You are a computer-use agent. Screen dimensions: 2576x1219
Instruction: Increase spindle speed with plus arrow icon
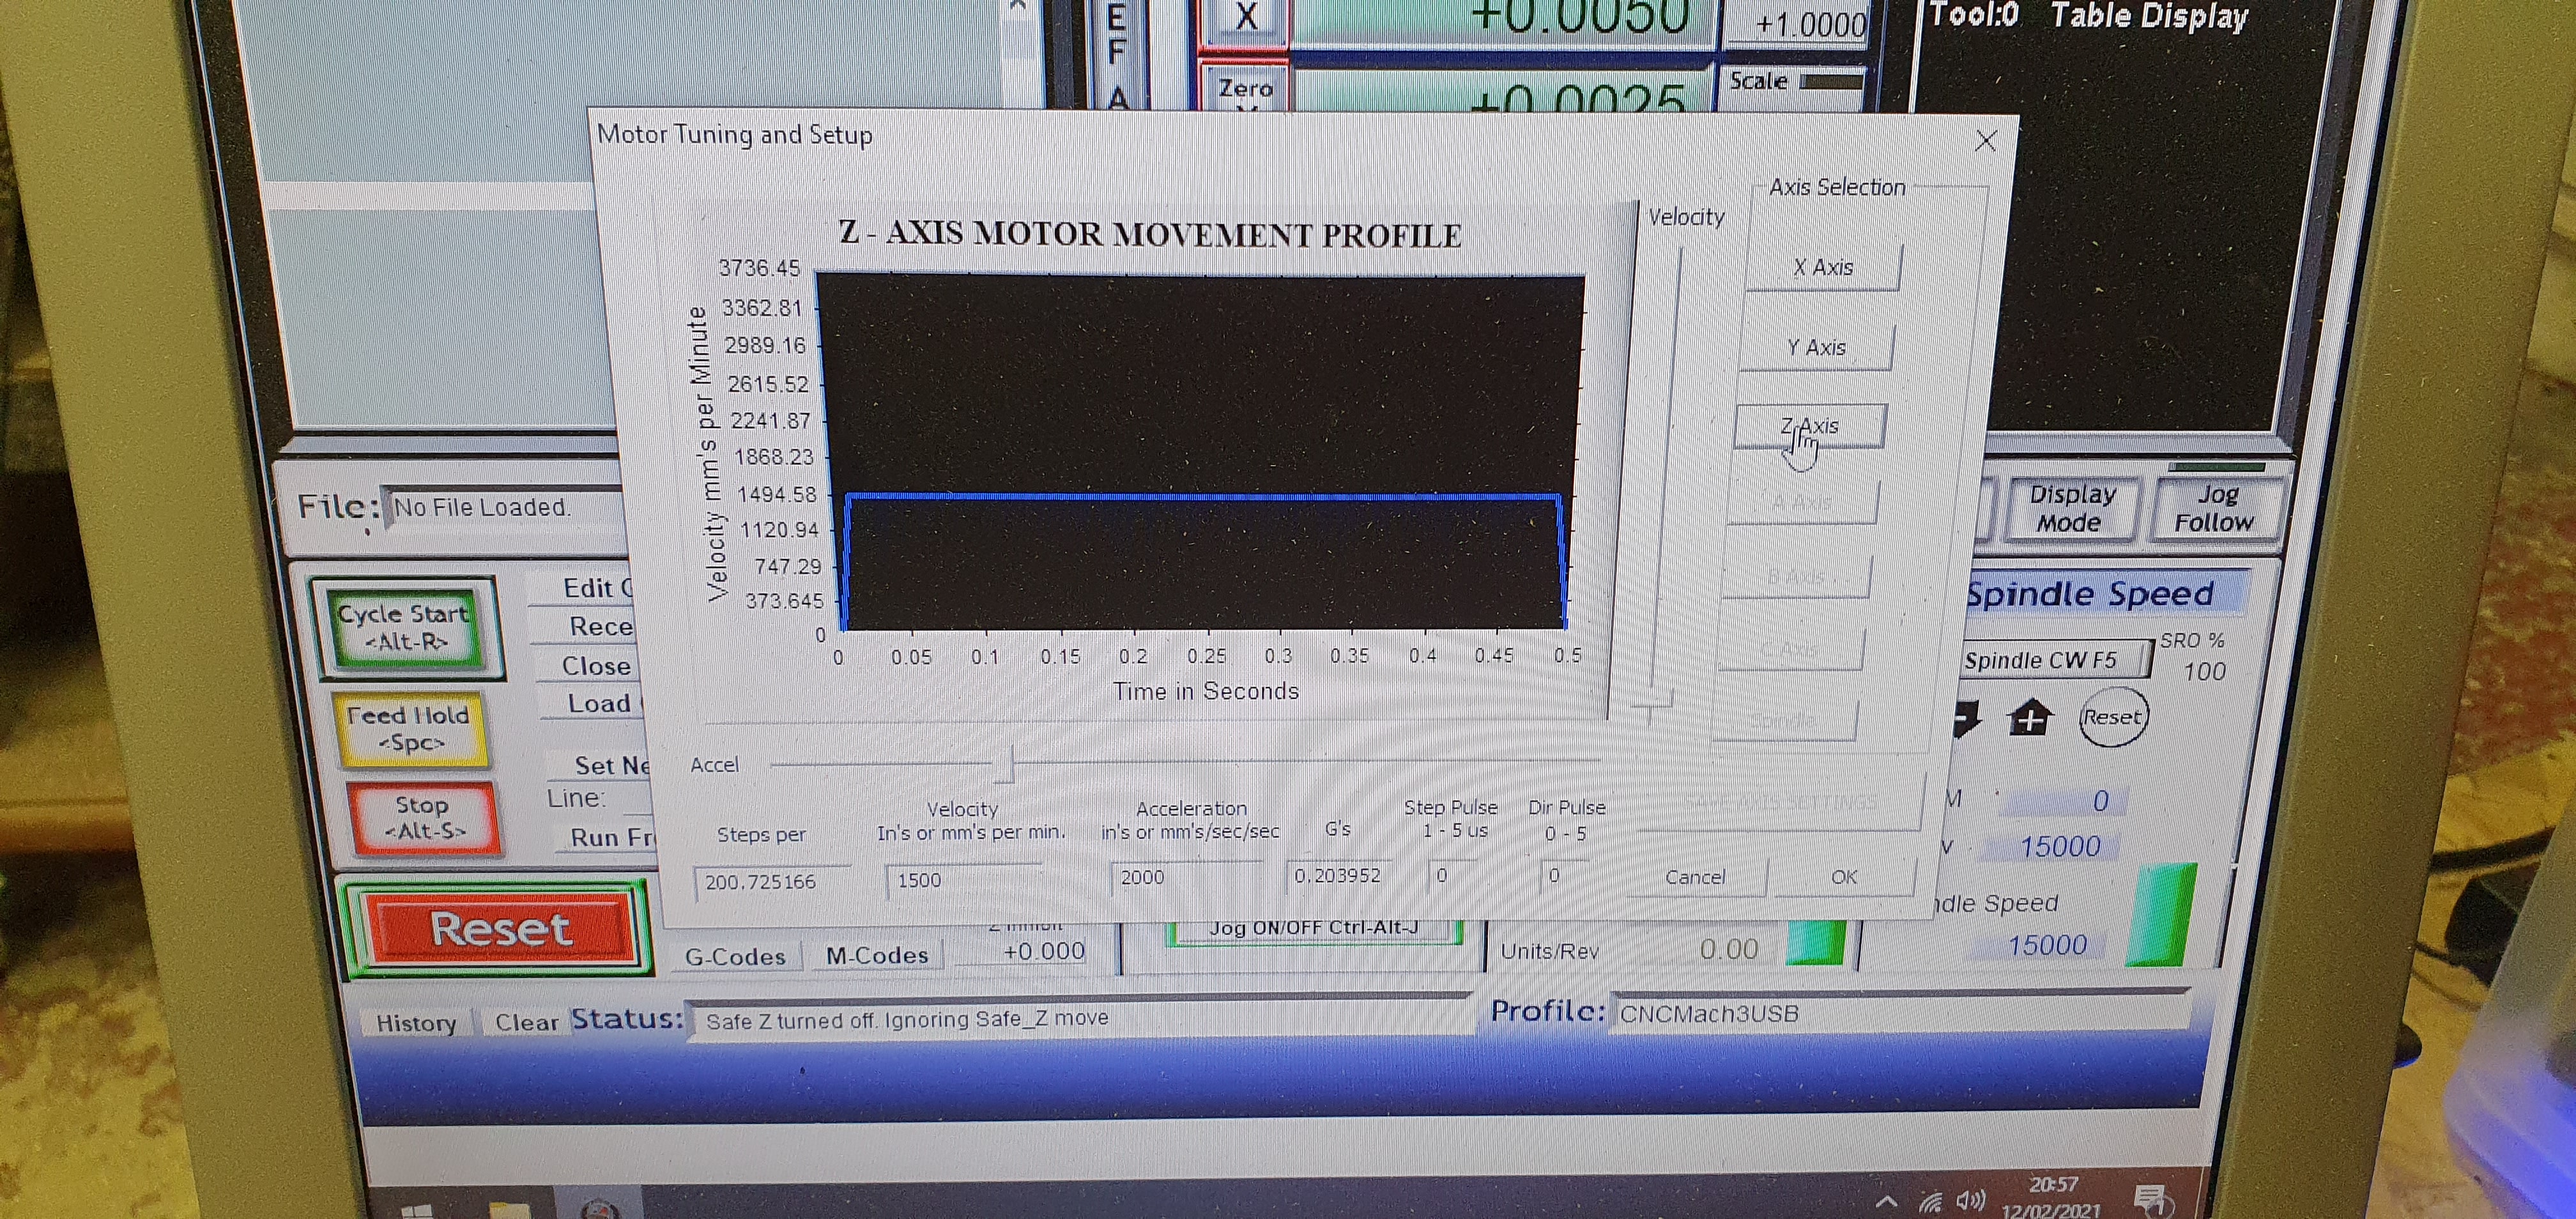(2030, 718)
